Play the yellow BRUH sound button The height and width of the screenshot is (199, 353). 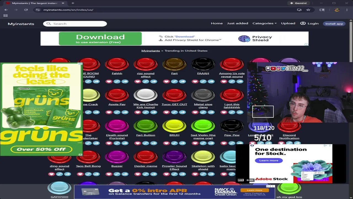(x=174, y=126)
